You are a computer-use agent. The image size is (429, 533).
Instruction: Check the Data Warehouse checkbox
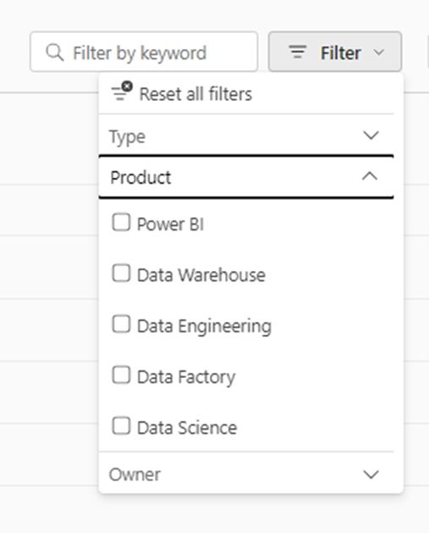pos(121,274)
